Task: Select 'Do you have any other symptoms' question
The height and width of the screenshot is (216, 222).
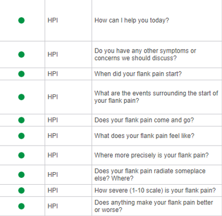Action: 145,54
